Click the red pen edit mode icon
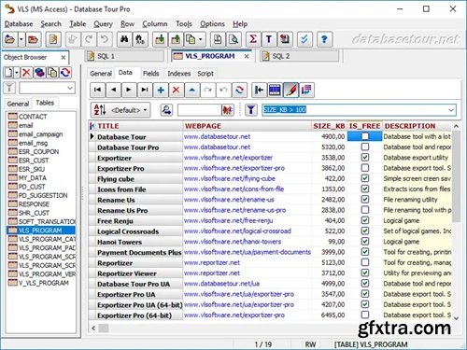 [x=290, y=90]
